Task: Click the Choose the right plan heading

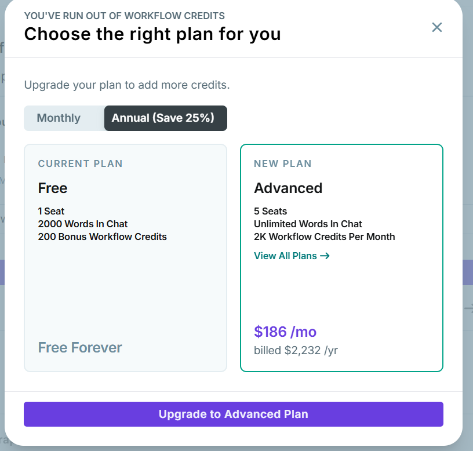Action: (x=152, y=34)
